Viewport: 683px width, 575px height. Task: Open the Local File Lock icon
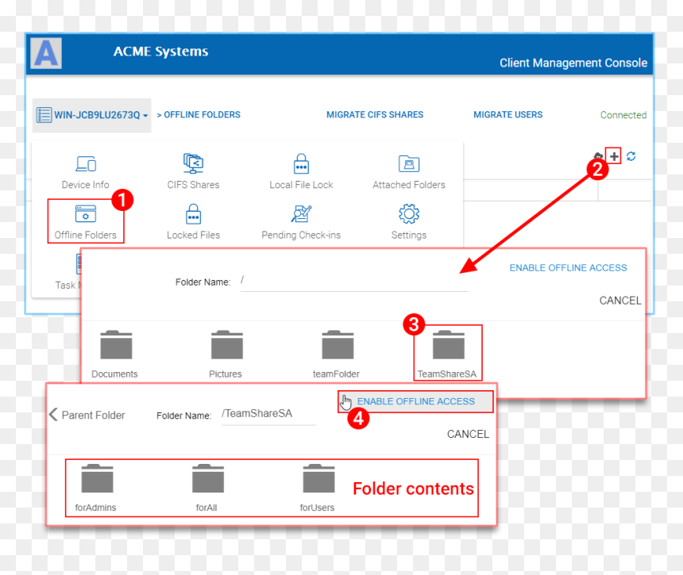(301, 163)
